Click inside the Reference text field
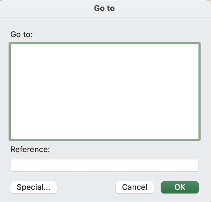This screenshot has width=211, height=202. pos(104,165)
